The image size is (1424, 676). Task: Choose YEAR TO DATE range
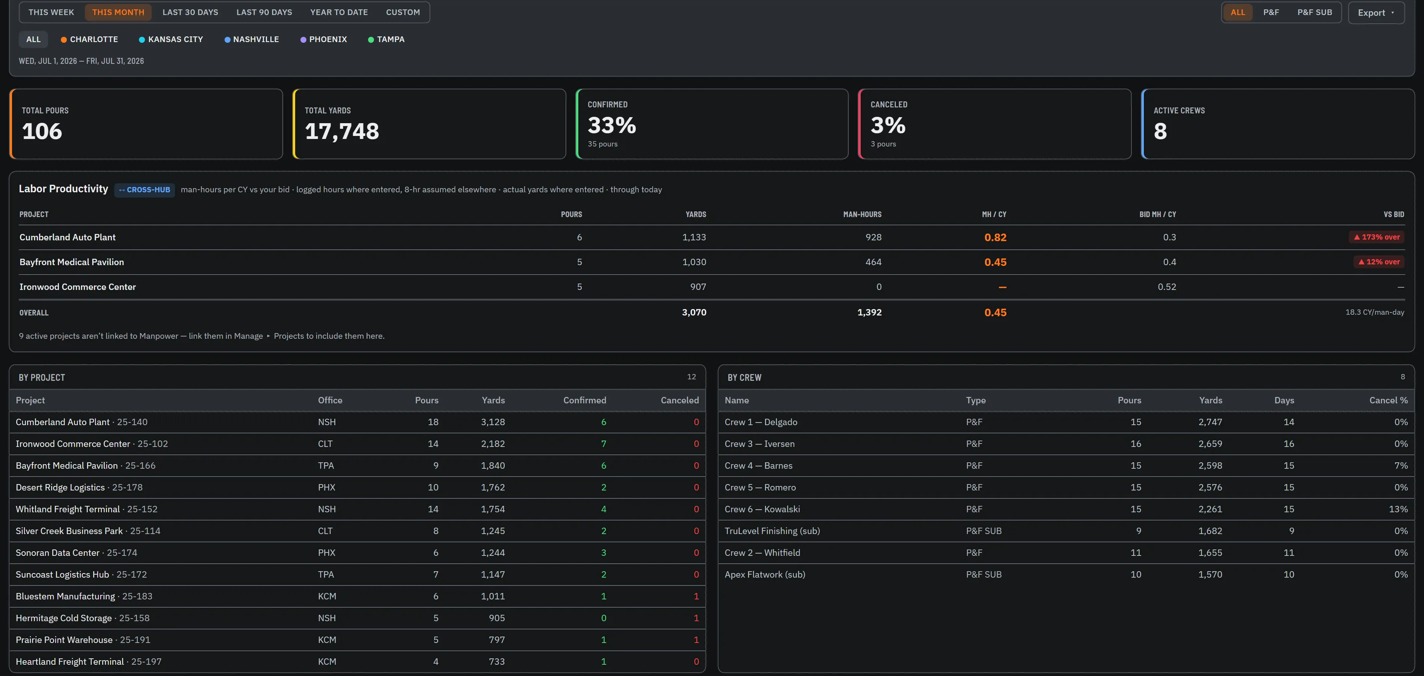click(x=339, y=12)
